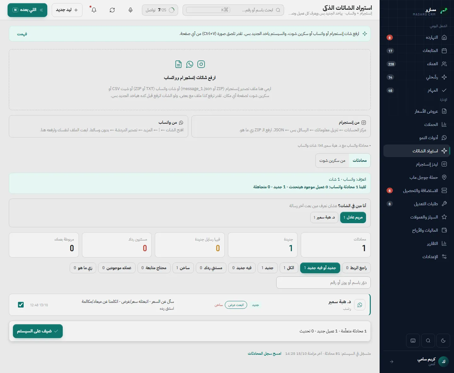Dismiss tip with فهمت
Viewport: 454px width, 373px height.
(22, 34)
